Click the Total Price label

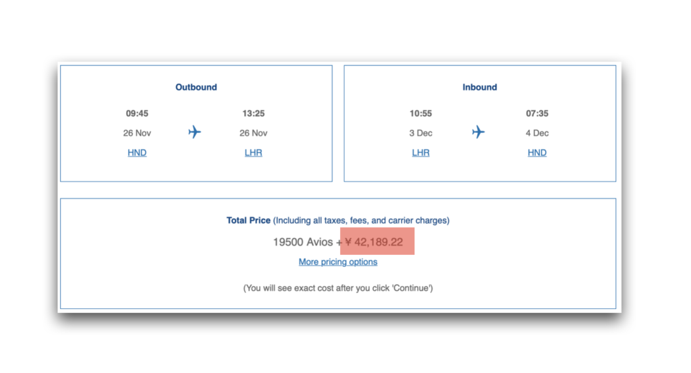click(248, 220)
